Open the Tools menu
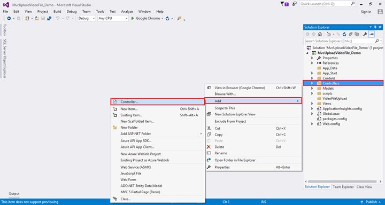 pos(100,12)
